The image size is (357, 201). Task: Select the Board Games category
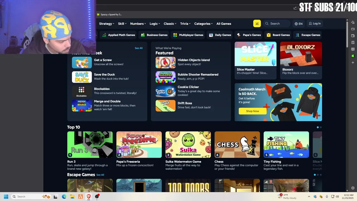[x=278, y=35]
